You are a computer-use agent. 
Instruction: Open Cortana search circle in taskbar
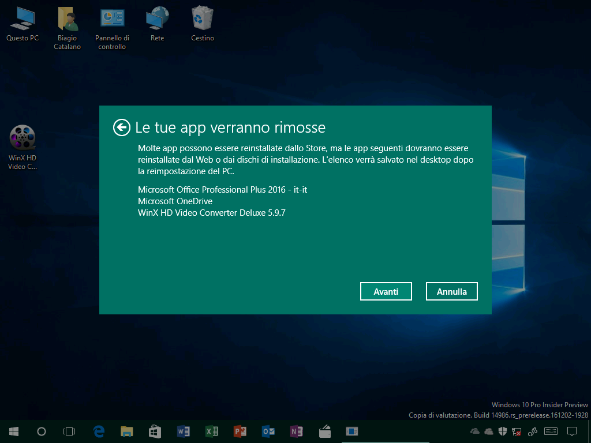pos(42,431)
